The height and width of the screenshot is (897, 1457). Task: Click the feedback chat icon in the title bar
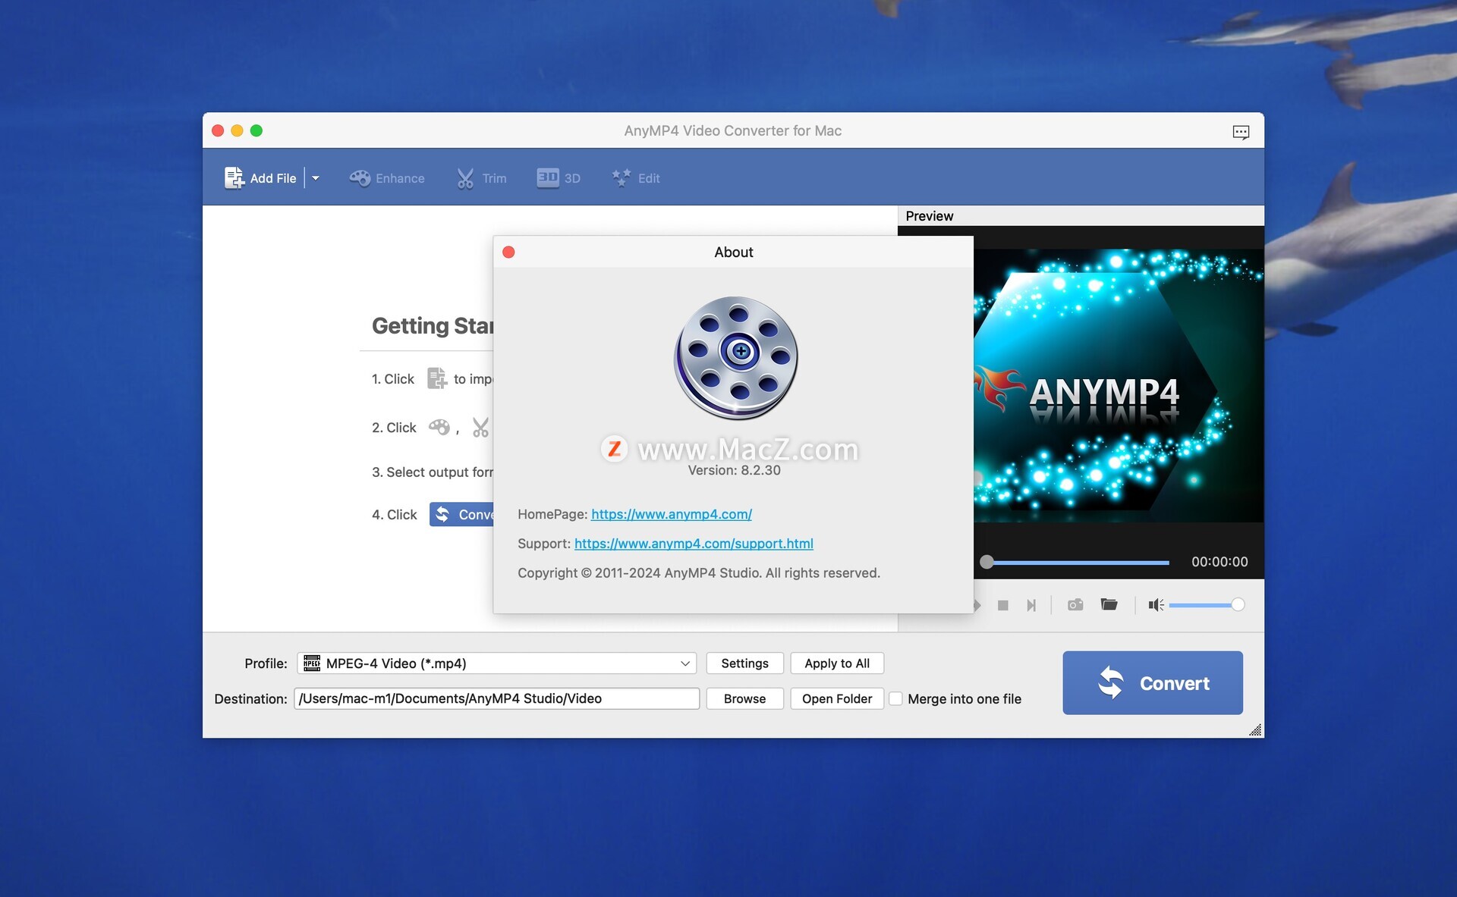[x=1241, y=132]
